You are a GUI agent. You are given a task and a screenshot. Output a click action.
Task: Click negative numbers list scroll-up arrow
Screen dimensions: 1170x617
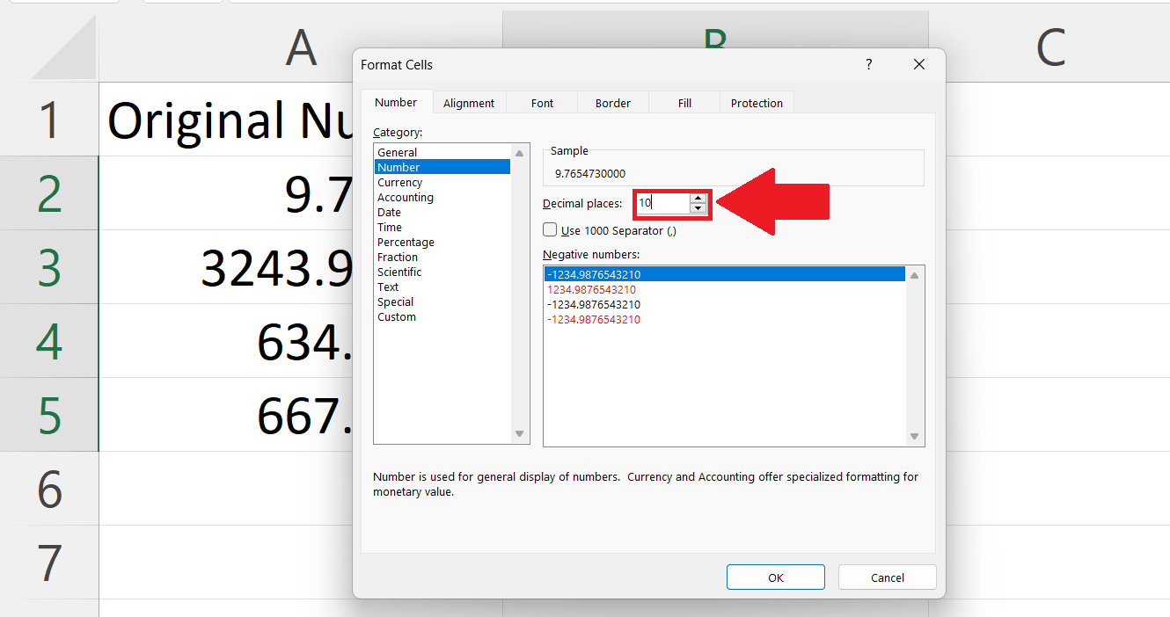pos(915,273)
